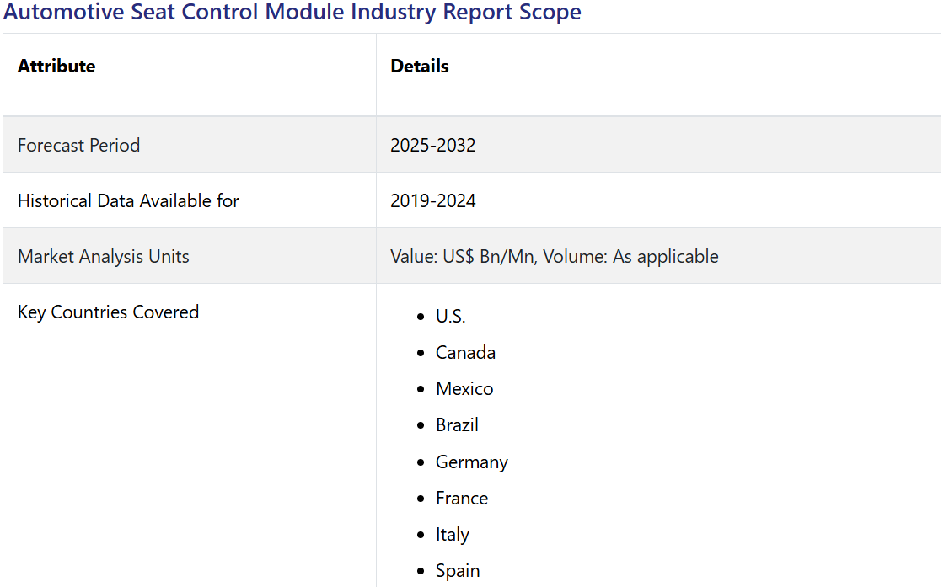Image resolution: width=944 pixels, height=587 pixels.
Task: Click the heading 'Automotive Seat Control Module Industry Report Scope'
Action: click(292, 12)
